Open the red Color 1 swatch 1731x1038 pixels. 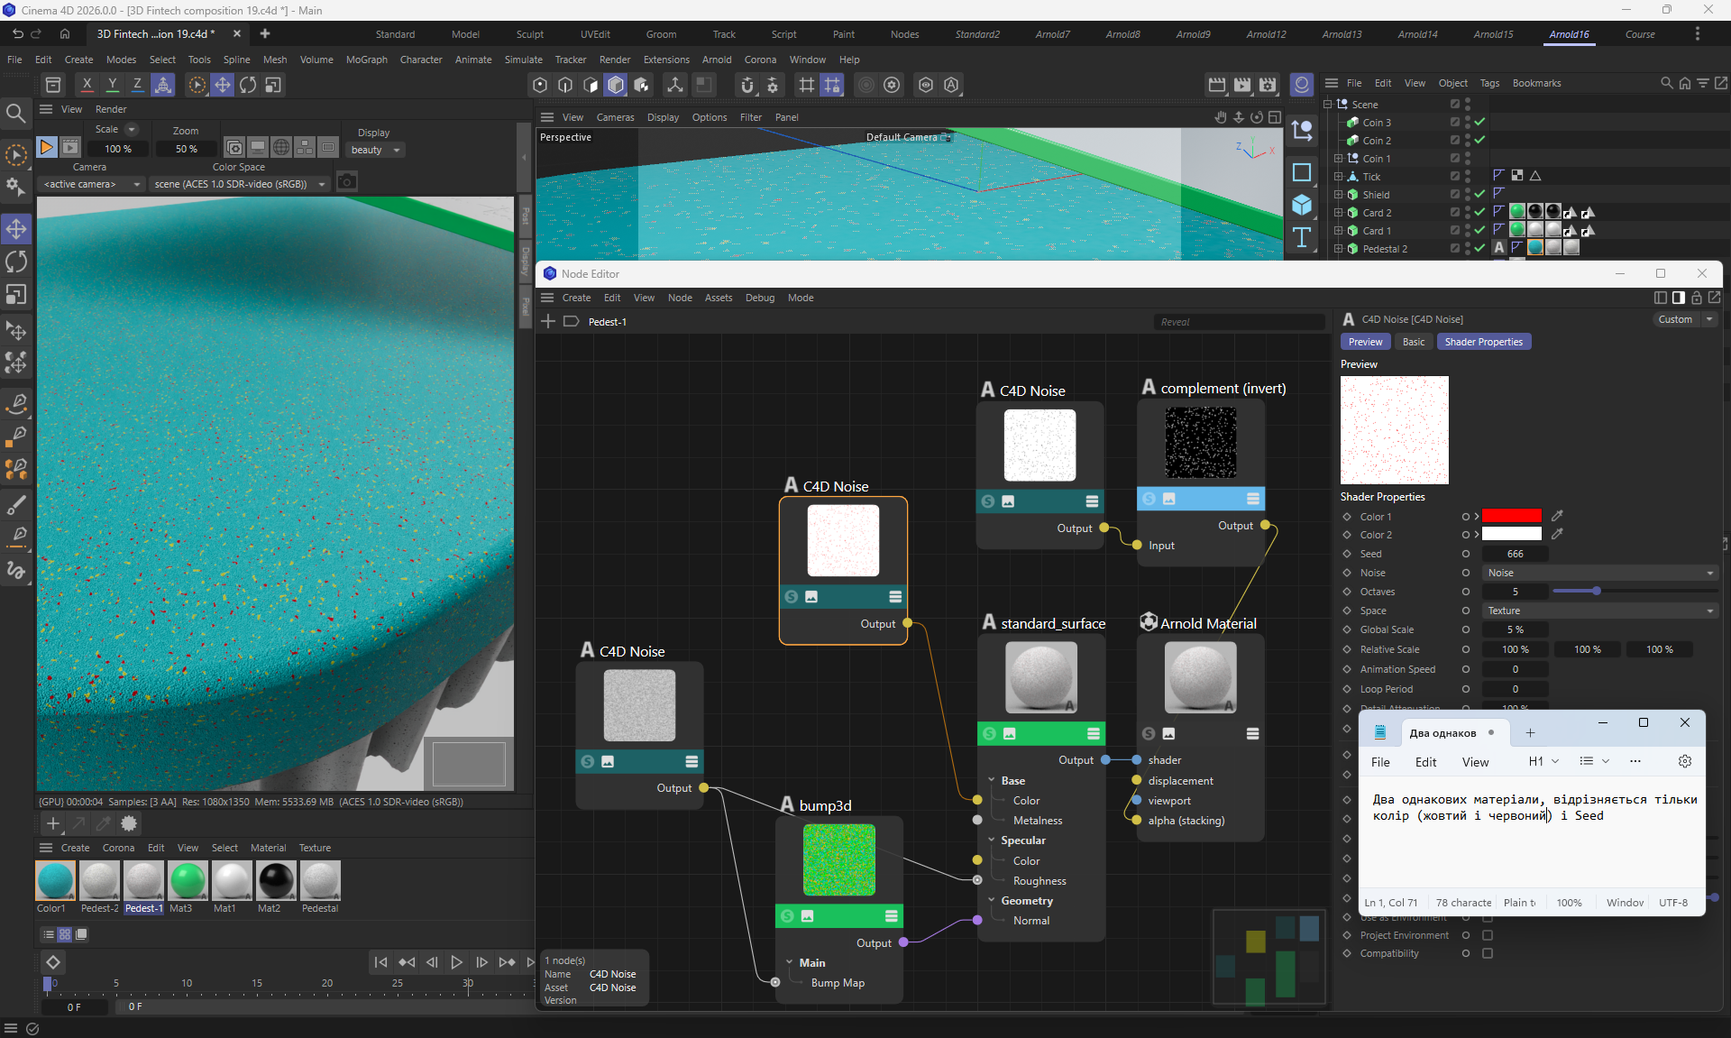coord(1511,516)
